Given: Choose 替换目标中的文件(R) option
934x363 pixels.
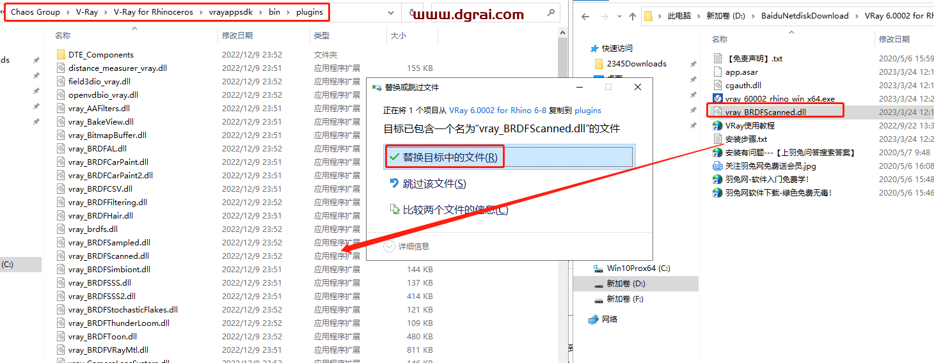Looking at the screenshot, I should (449, 157).
